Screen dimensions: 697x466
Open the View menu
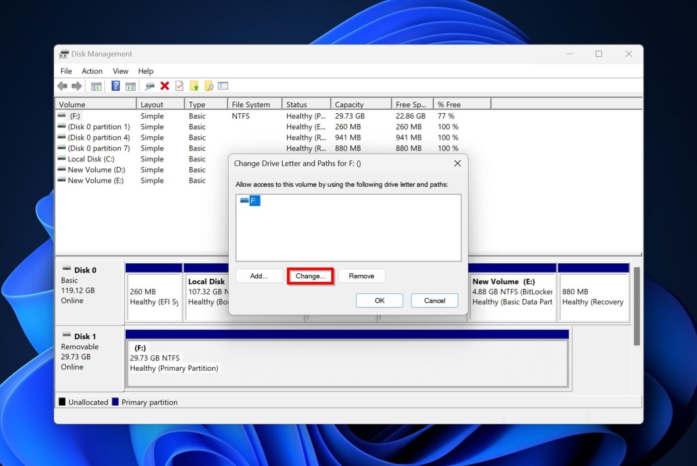pyautogui.click(x=120, y=71)
